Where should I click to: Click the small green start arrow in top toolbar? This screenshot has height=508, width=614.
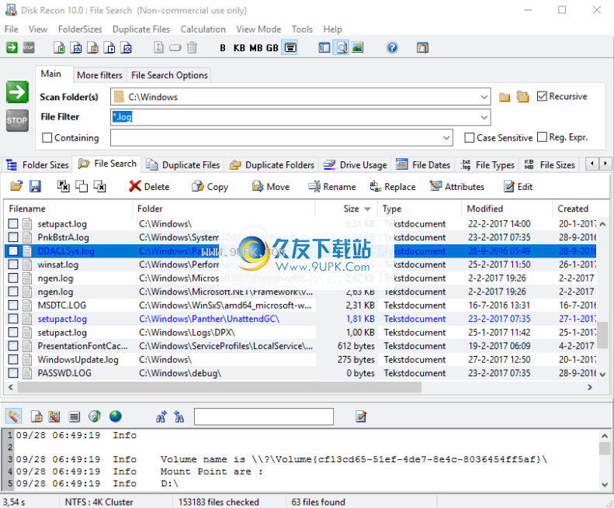tap(12, 48)
